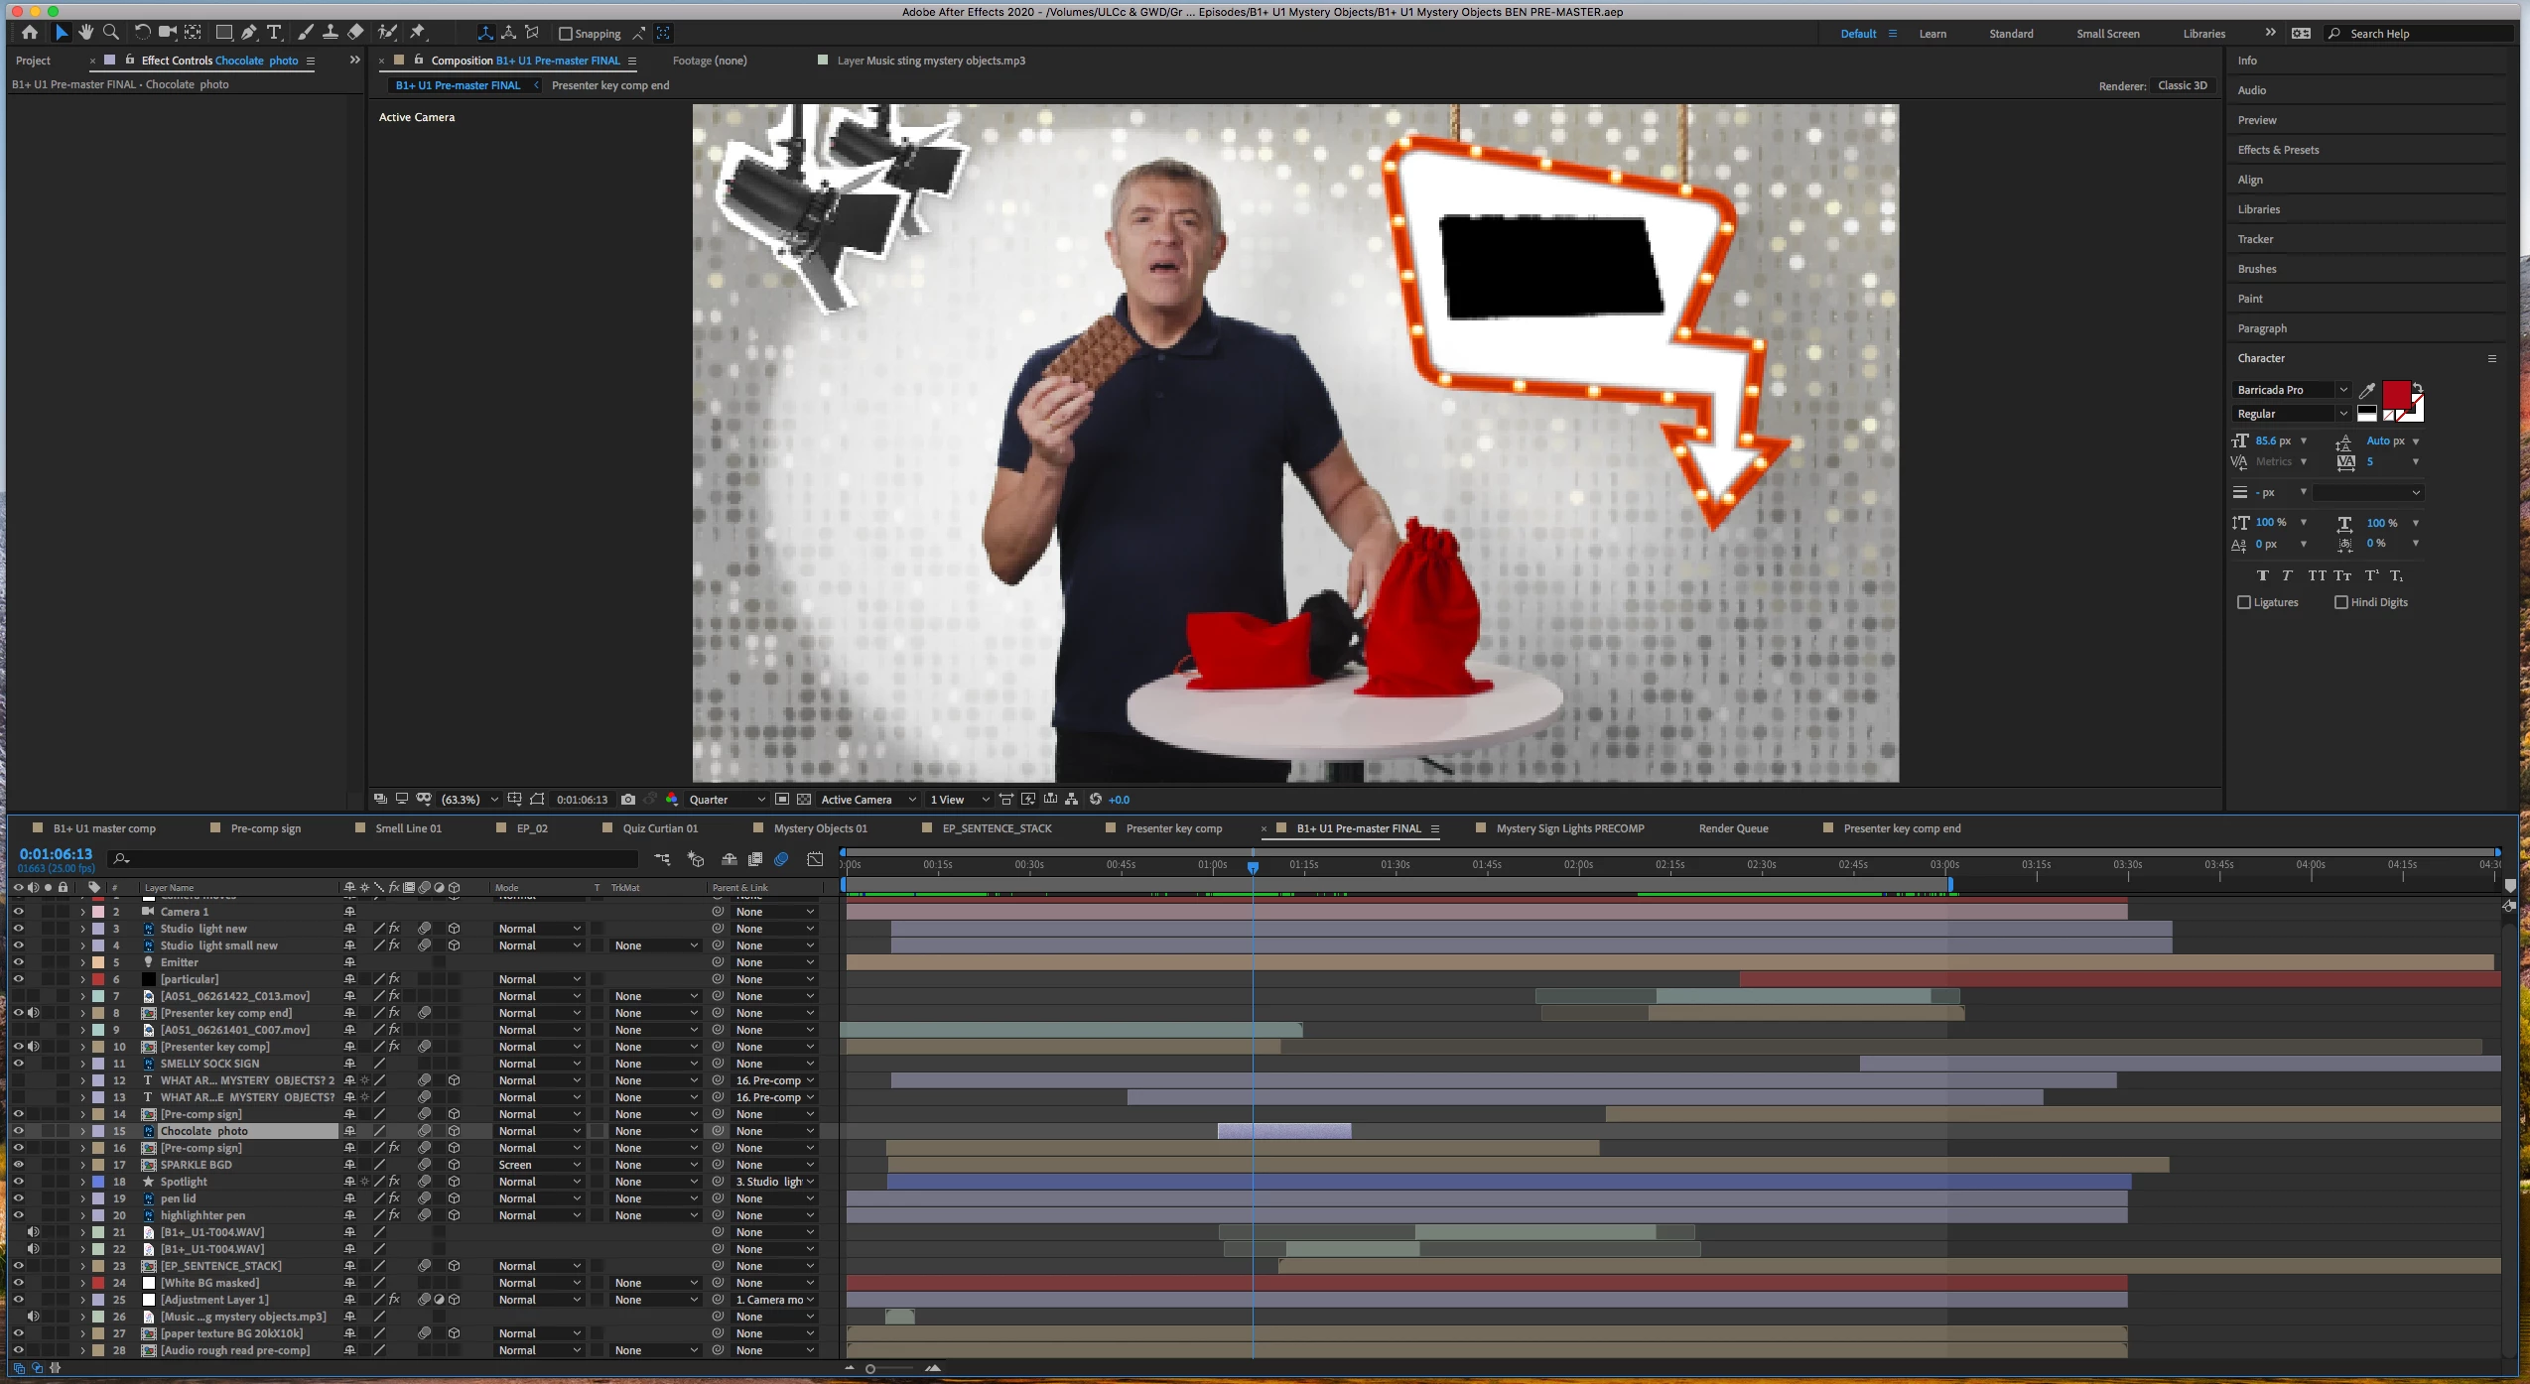Enable the Snapping checkbox
The image size is (2530, 1384).
coord(566,34)
